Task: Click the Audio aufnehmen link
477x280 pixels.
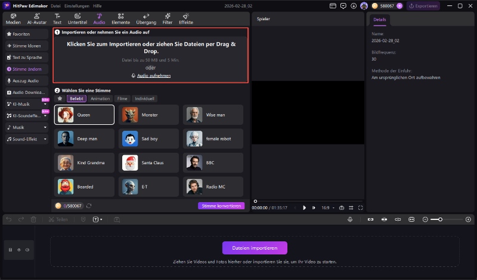Action: coord(151,75)
